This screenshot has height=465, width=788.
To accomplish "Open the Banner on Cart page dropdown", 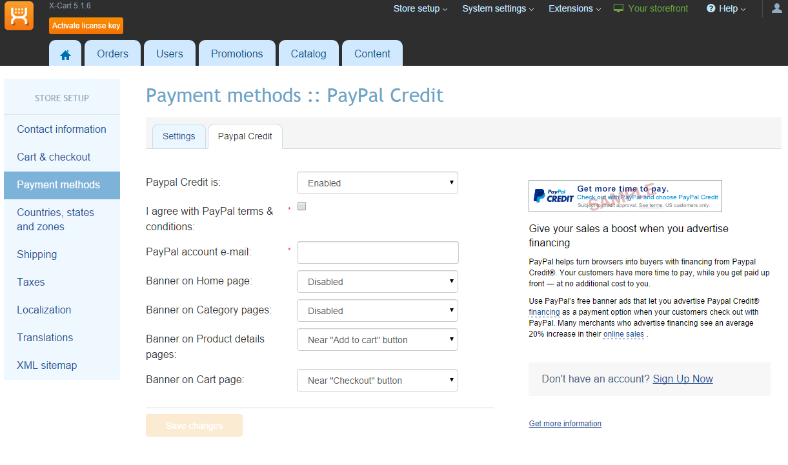I will [378, 381].
